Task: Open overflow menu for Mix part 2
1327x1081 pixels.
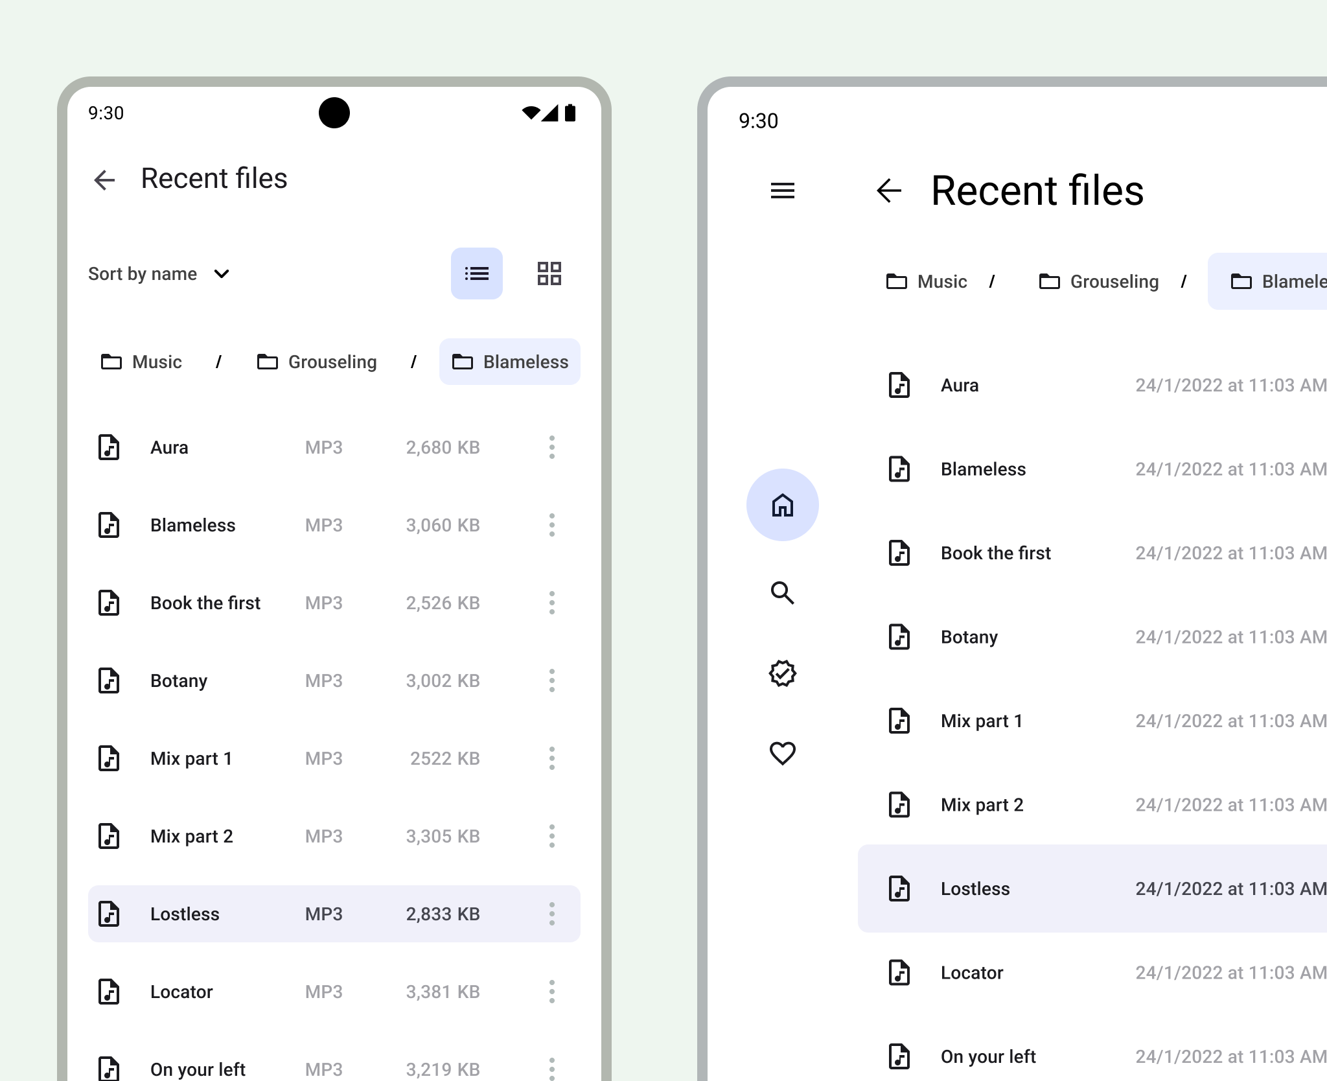Action: coord(552,835)
